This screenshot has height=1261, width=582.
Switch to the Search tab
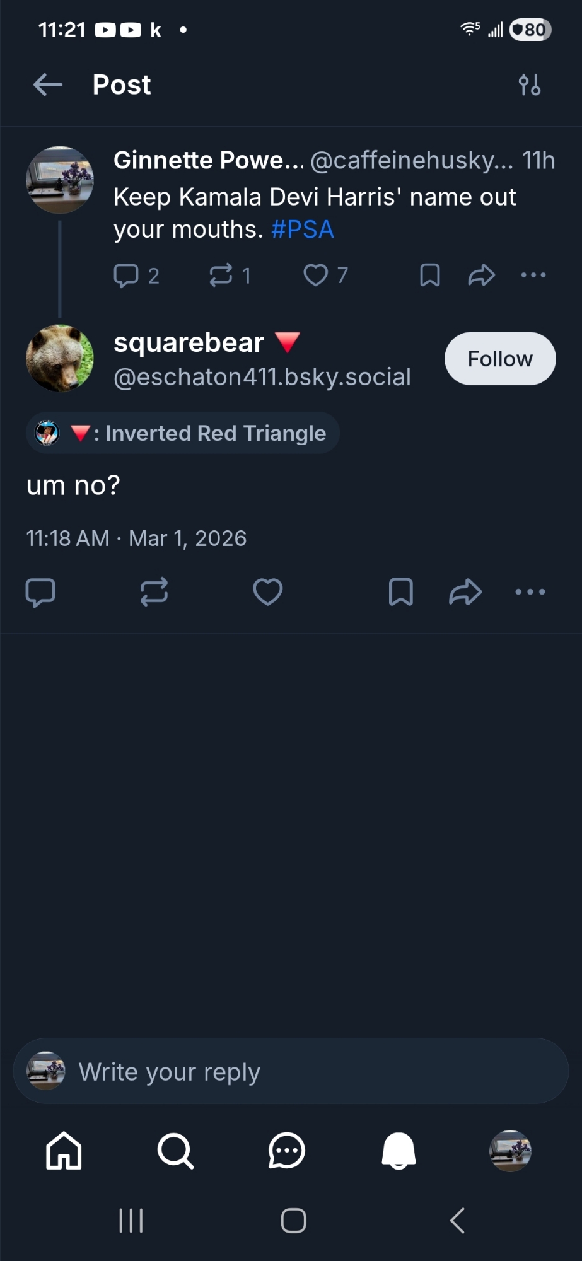[175, 1151]
